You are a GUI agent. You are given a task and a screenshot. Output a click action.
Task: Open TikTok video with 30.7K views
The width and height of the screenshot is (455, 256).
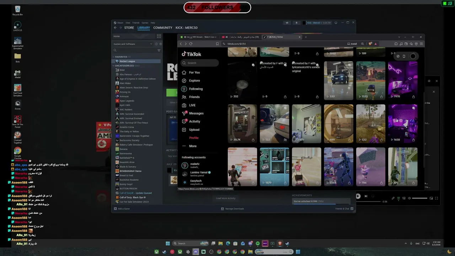pos(242,124)
